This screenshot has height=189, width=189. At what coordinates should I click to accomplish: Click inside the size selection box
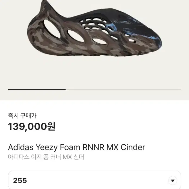tap(94, 180)
